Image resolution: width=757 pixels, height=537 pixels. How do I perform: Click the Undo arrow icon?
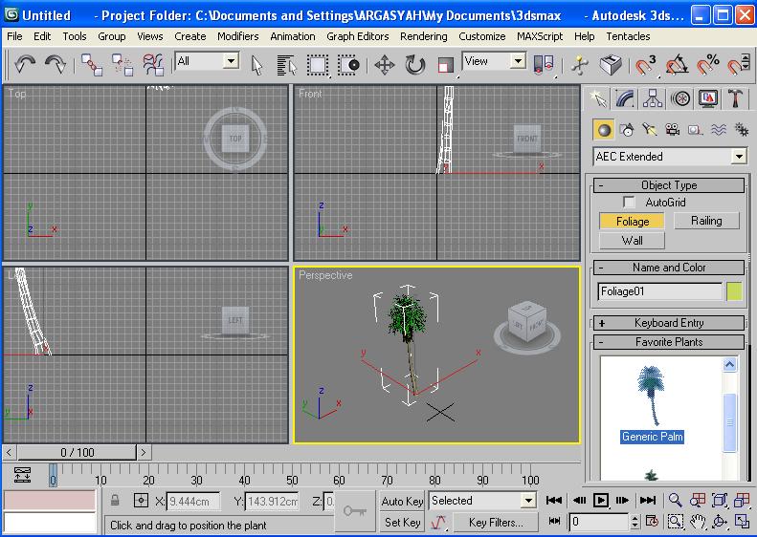25,64
